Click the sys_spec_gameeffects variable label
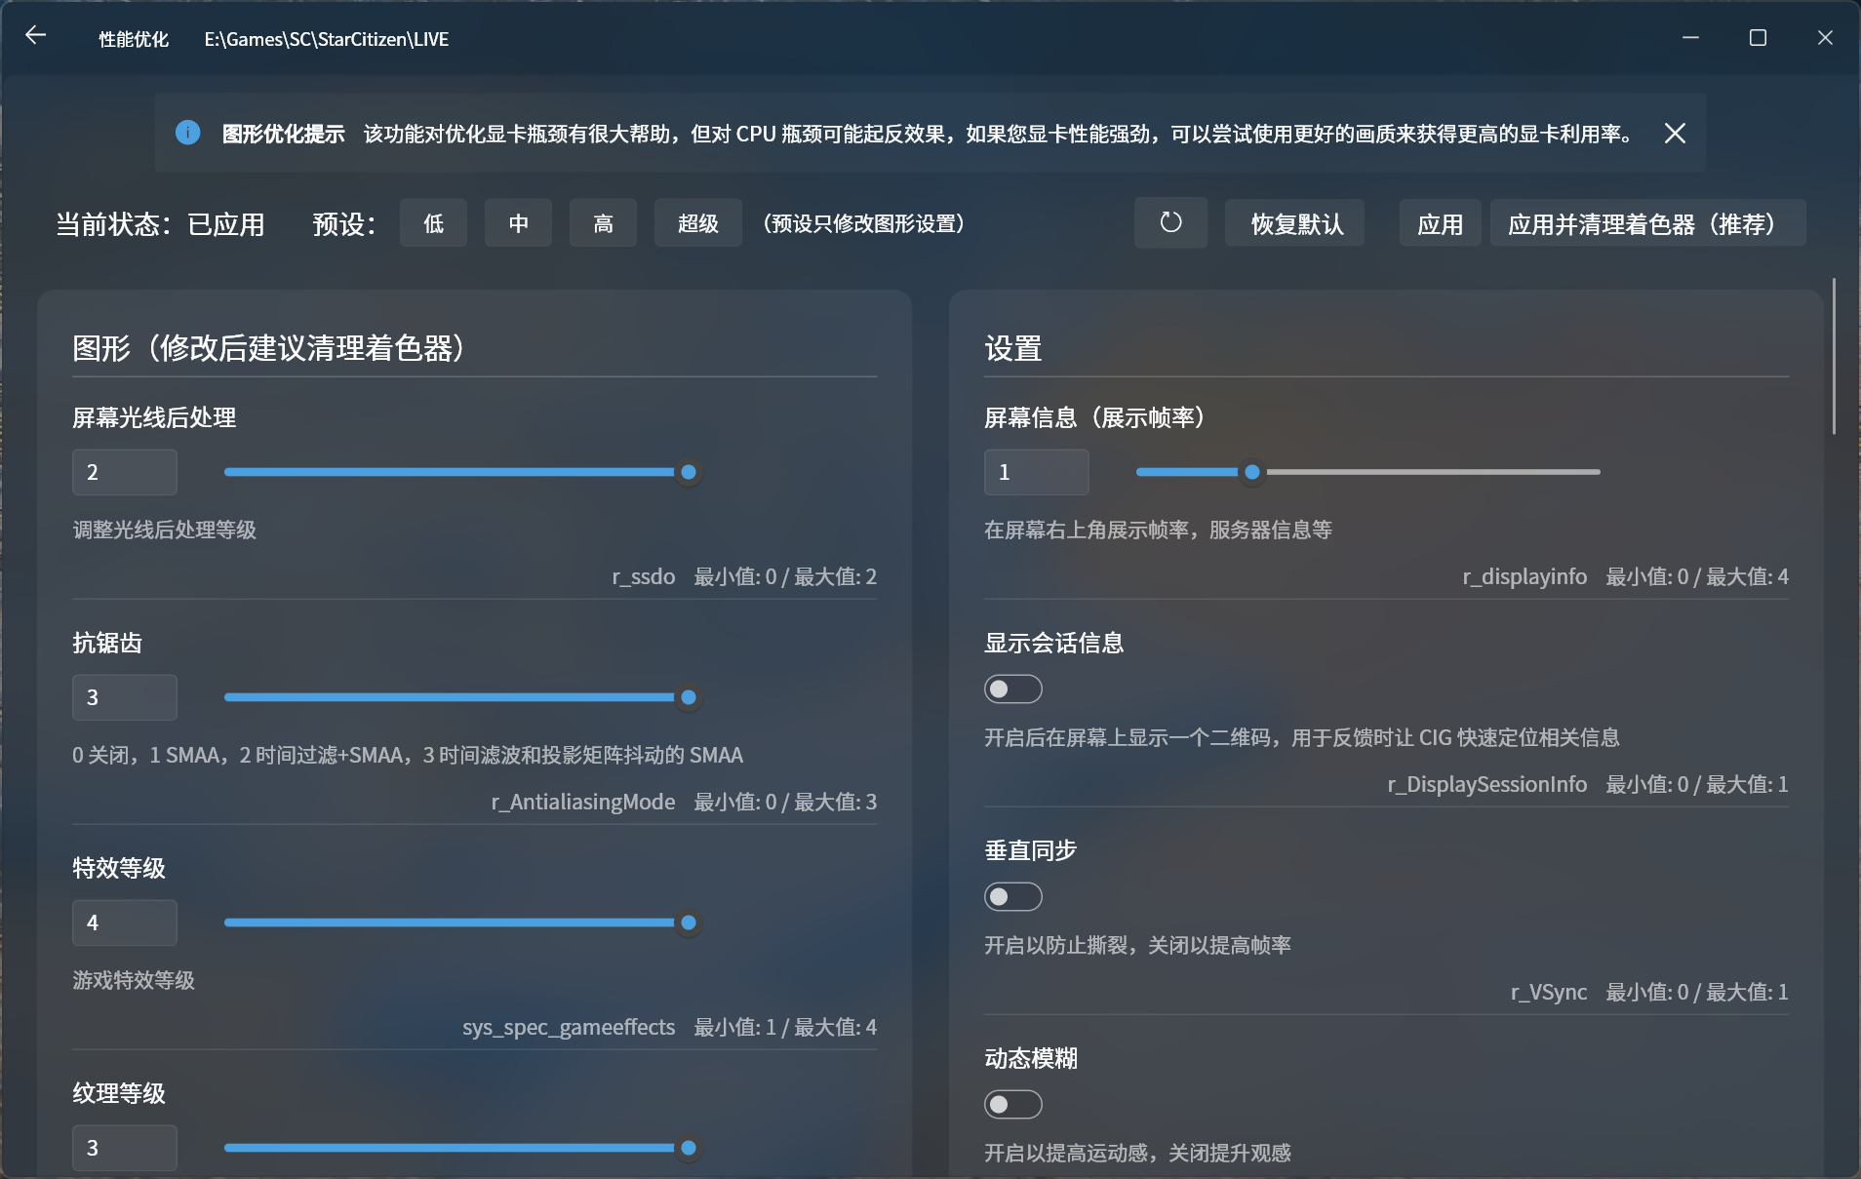The image size is (1861, 1179). click(569, 1027)
